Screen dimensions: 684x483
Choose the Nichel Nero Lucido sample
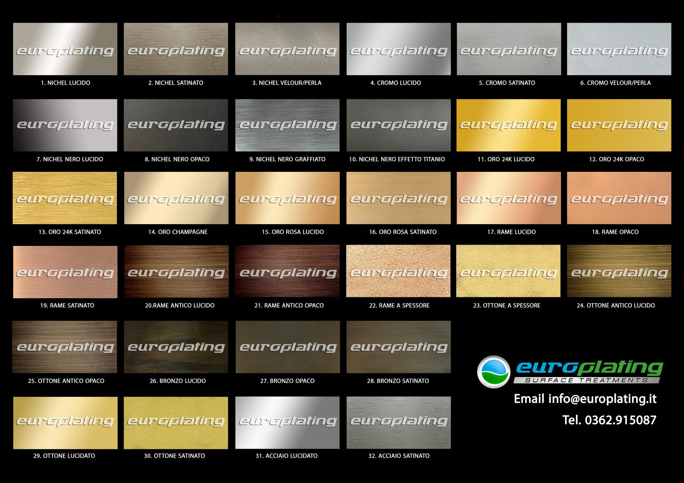[x=65, y=125]
